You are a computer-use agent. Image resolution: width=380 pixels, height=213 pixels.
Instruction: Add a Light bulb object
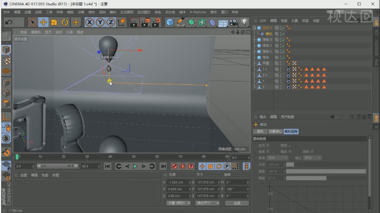tap(244, 22)
